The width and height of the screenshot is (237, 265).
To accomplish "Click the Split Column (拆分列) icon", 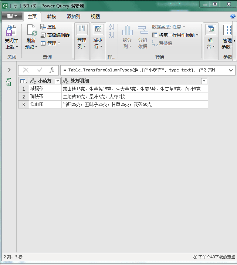I will [x=128, y=30].
